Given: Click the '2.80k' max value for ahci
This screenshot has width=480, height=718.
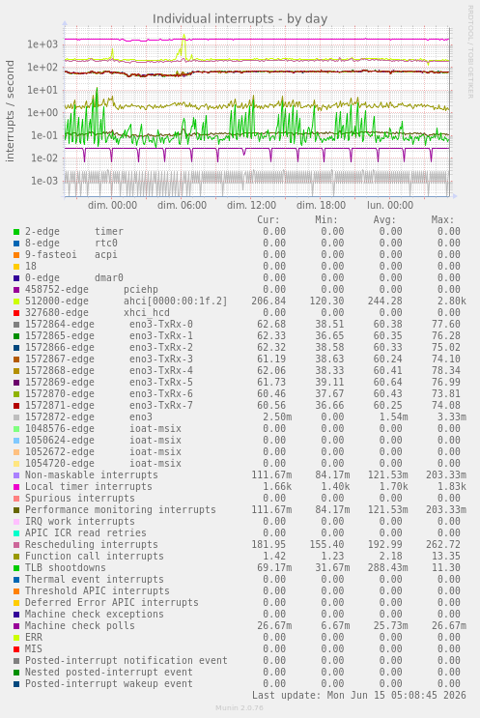Looking at the screenshot, I should tap(451, 302).
